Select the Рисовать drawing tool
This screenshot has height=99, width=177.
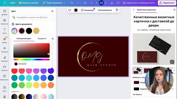pyautogui.click(x=4, y=59)
